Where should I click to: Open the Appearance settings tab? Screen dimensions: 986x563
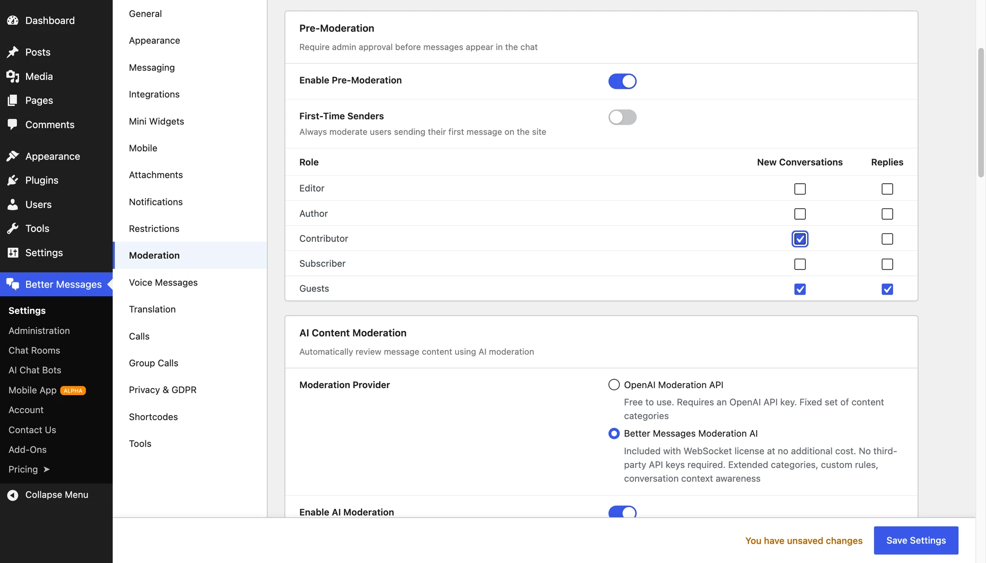(x=190, y=40)
